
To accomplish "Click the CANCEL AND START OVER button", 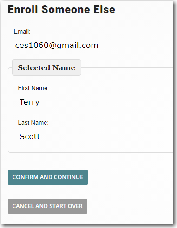I will point(47,206).
